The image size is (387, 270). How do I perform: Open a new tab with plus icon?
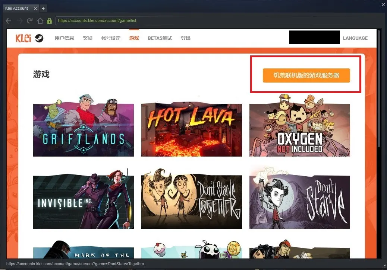pyautogui.click(x=43, y=8)
